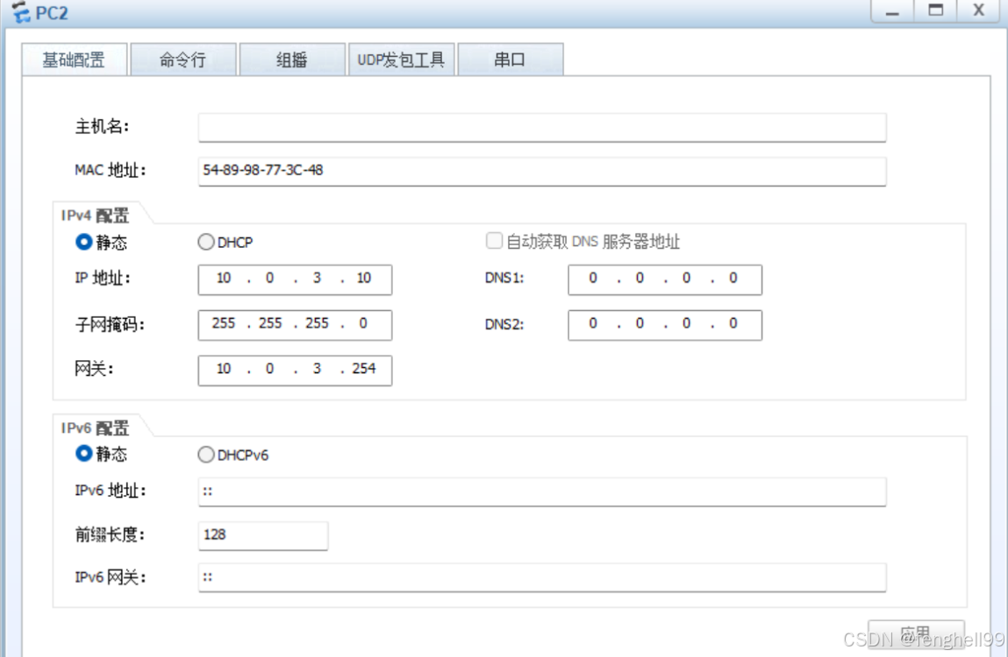The image size is (1008, 657).
Task: Switch to the UDP发包工具 tab
Action: click(x=401, y=60)
